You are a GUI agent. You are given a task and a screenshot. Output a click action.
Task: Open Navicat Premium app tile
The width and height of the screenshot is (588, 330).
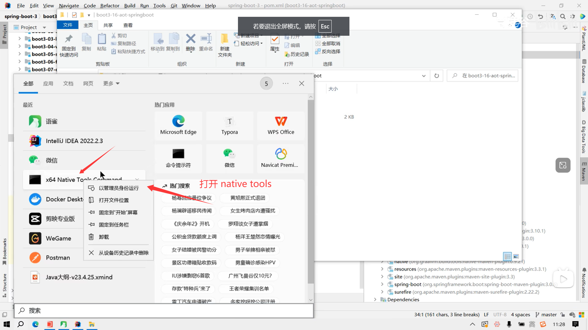click(x=281, y=158)
